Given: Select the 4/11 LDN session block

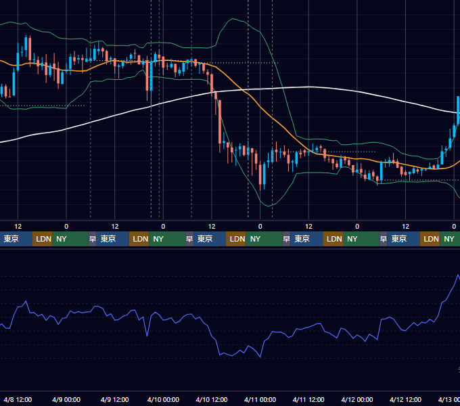Looking at the screenshot, I should coord(333,239).
